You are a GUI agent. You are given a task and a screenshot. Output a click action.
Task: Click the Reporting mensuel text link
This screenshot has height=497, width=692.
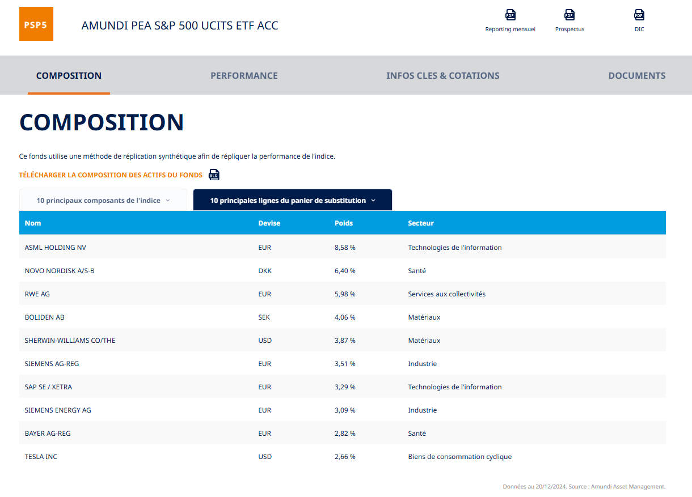point(510,29)
